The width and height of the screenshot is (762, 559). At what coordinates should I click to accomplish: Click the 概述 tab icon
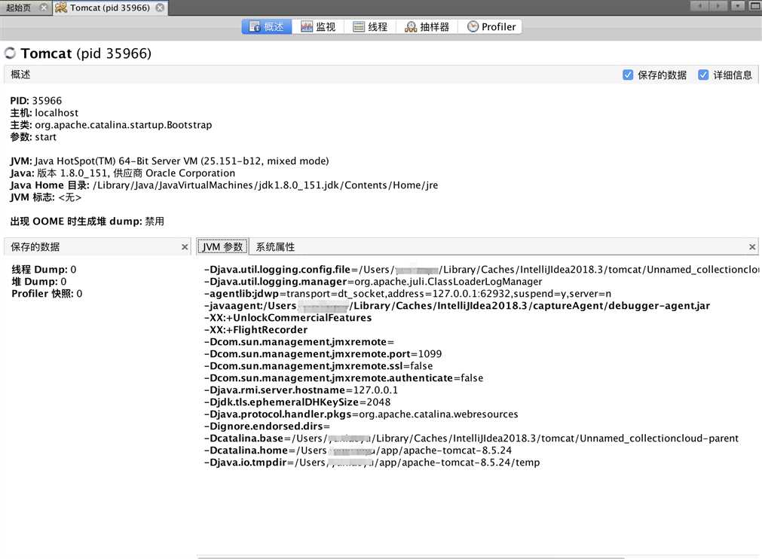(x=255, y=26)
